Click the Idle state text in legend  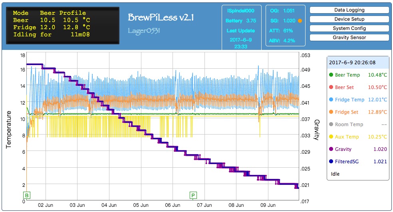pyautogui.click(x=335, y=174)
